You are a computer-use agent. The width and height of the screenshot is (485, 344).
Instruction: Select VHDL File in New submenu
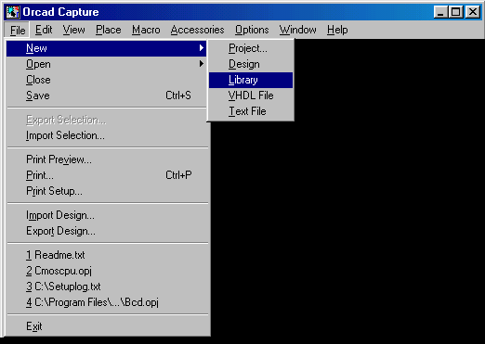tap(251, 96)
